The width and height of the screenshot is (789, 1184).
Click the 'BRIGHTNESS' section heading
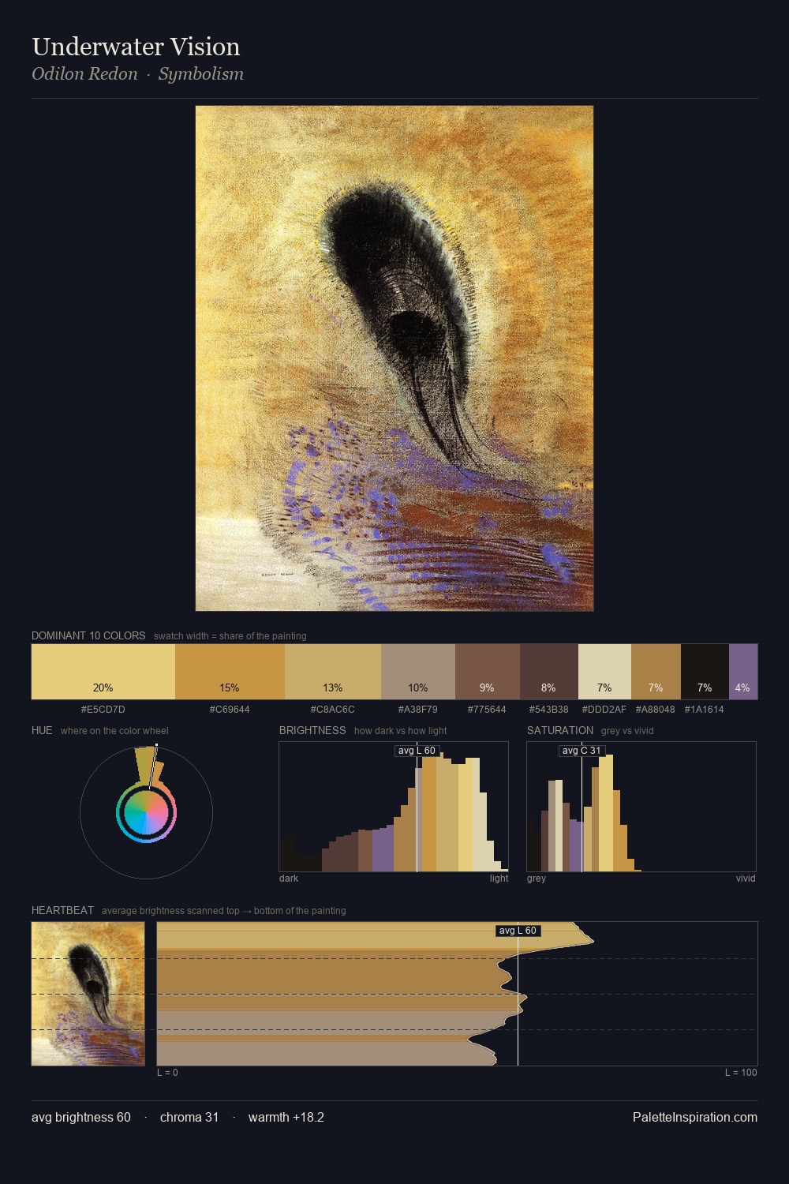click(312, 730)
